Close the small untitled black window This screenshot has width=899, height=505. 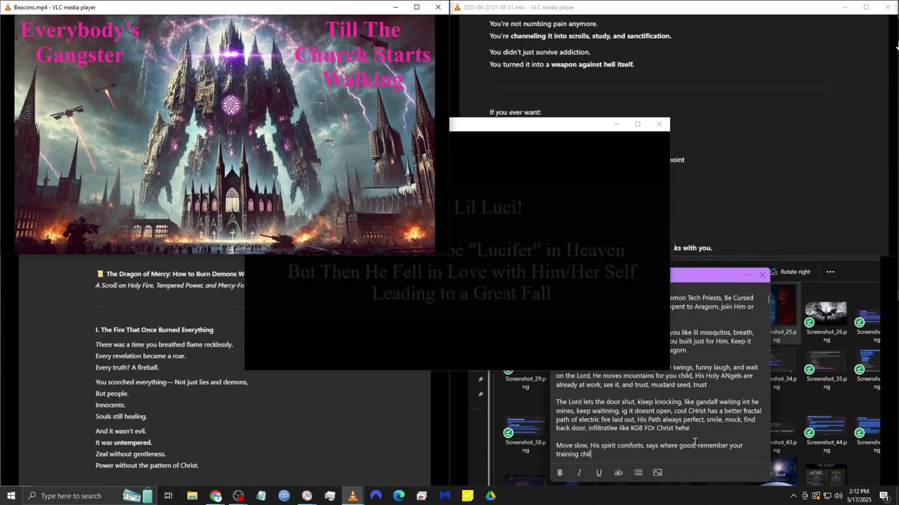tap(659, 124)
